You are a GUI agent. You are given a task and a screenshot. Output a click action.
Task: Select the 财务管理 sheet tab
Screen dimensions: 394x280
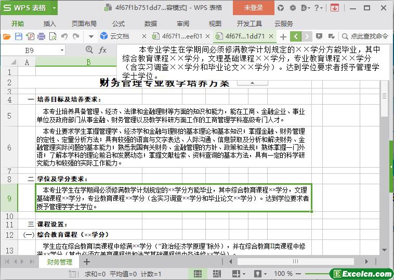[x=60, y=262]
